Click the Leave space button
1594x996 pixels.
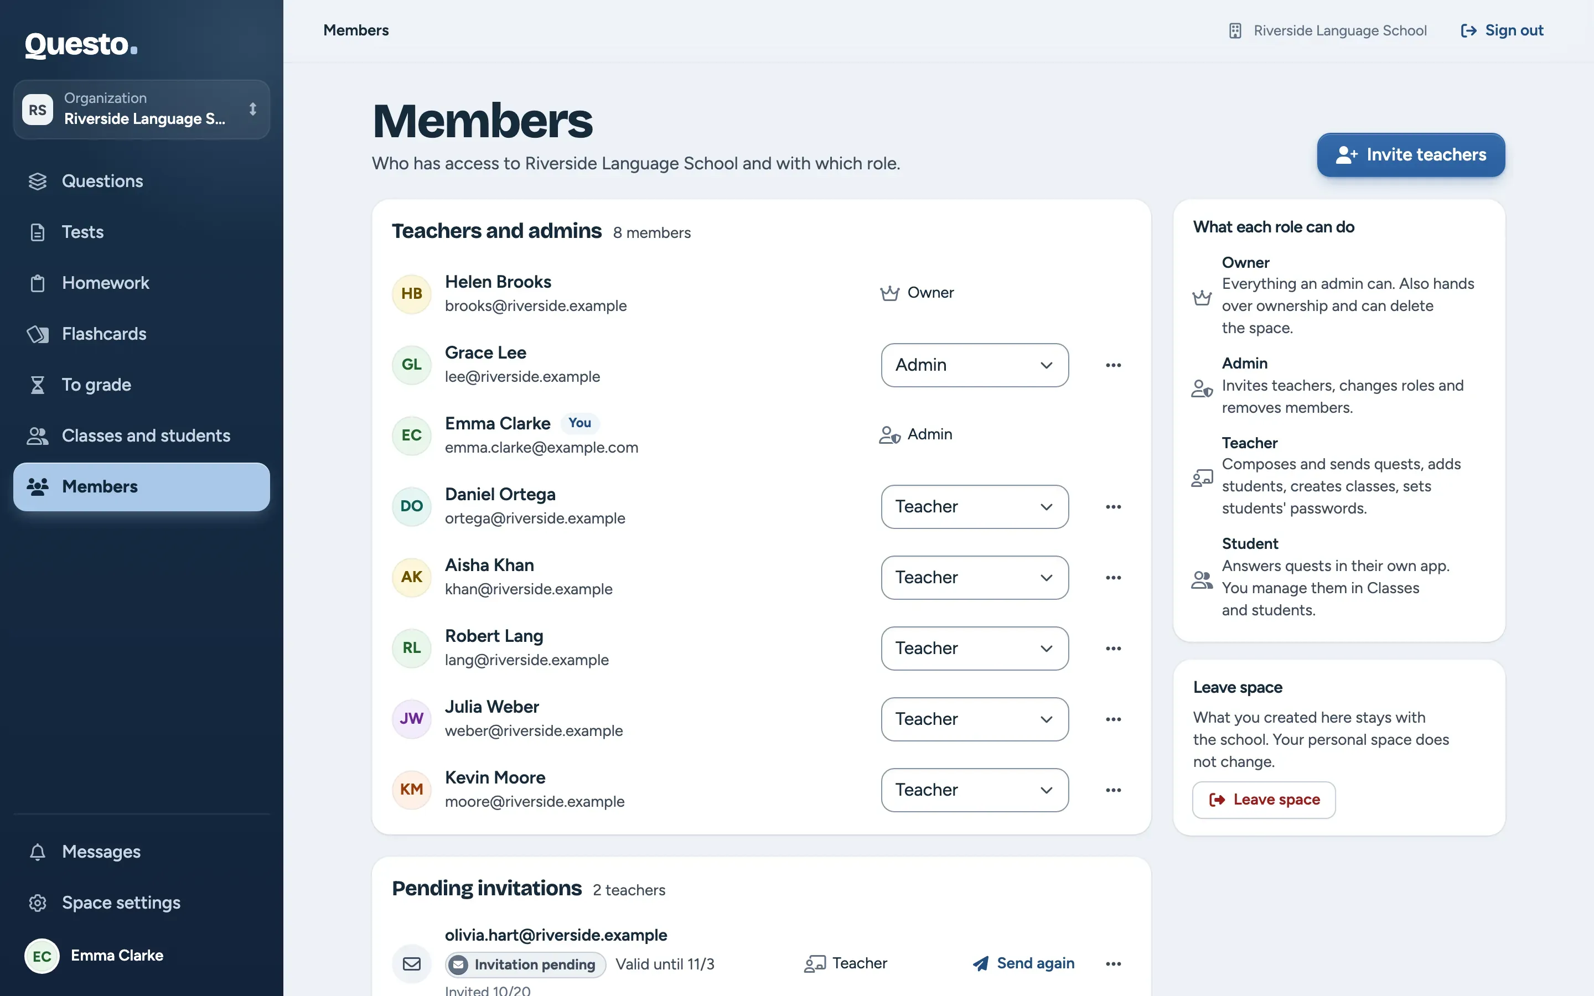pyautogui.click(x=1264, y=800)
